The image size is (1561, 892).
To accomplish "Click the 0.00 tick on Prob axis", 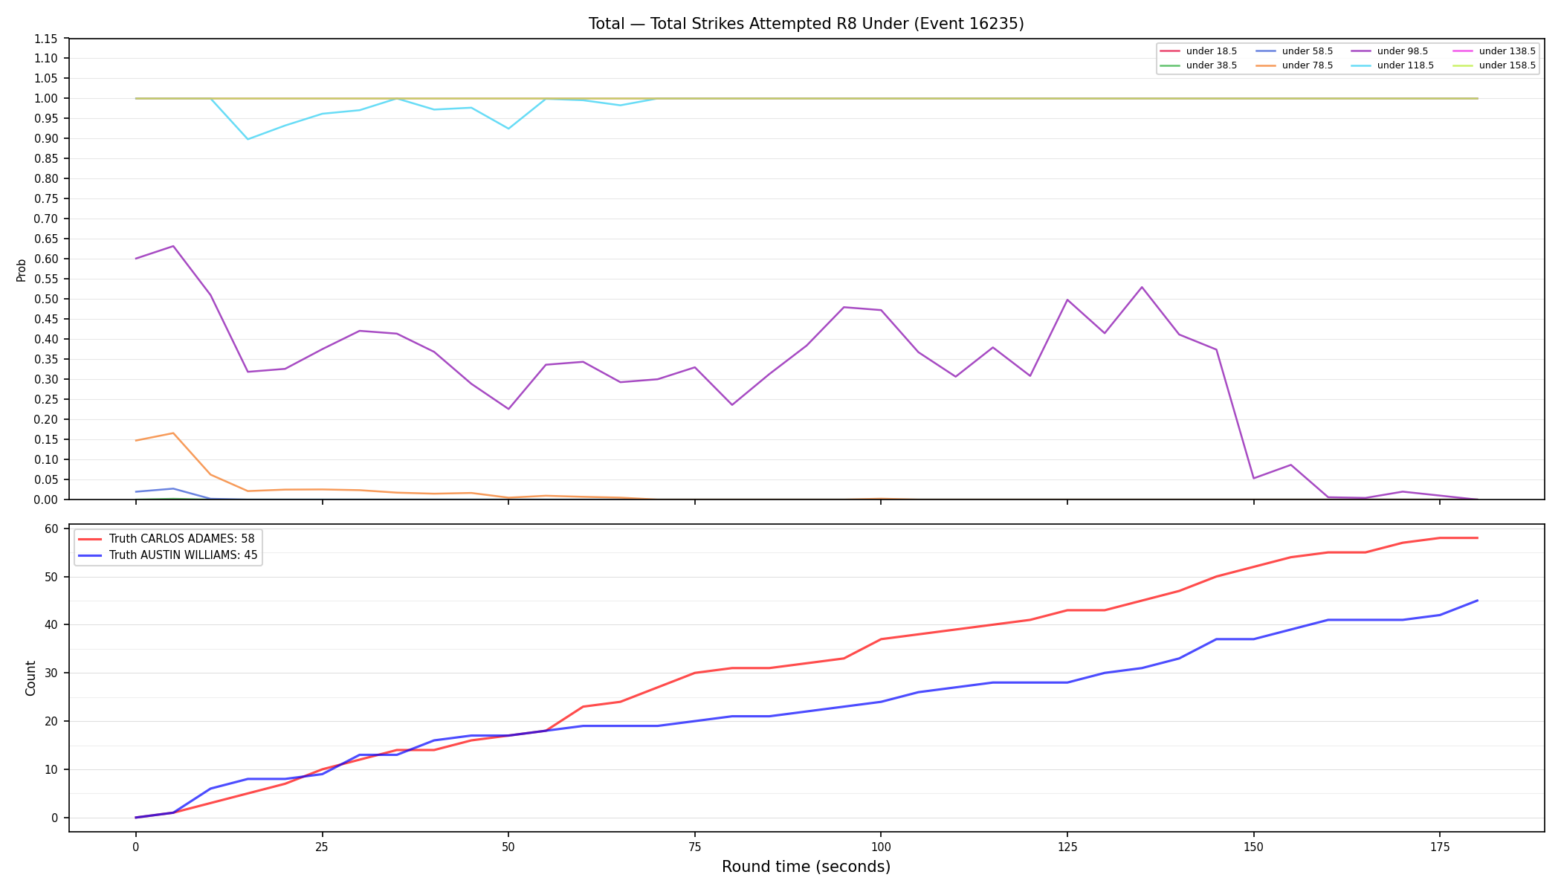I will (x=46, y=500).
